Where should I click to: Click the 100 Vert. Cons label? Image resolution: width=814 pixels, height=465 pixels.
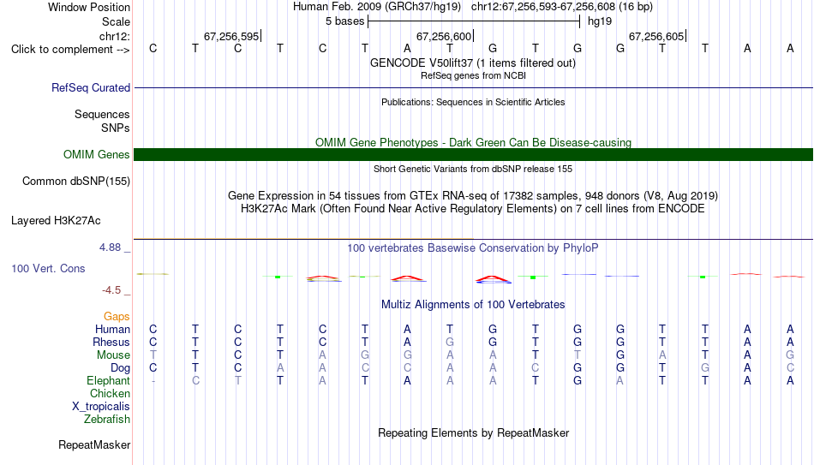tap(48, 268)
